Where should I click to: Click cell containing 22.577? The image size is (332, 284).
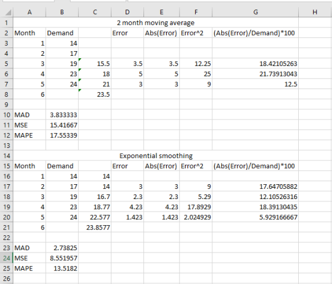(95, 217)
